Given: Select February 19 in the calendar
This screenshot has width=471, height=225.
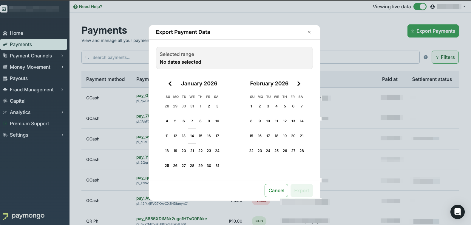Looking at the screenshot, I should [x=285, y=136].
